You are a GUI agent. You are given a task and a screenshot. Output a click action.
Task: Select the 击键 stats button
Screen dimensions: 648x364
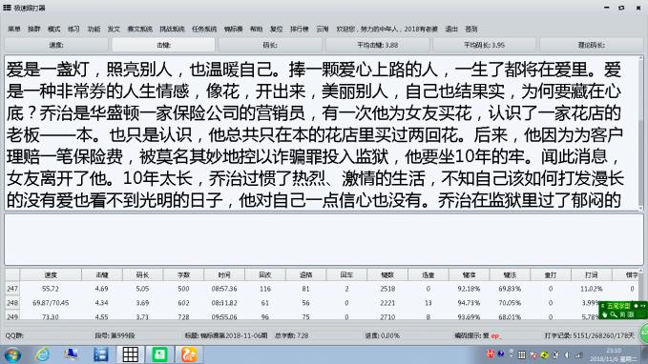click(163, 45)
